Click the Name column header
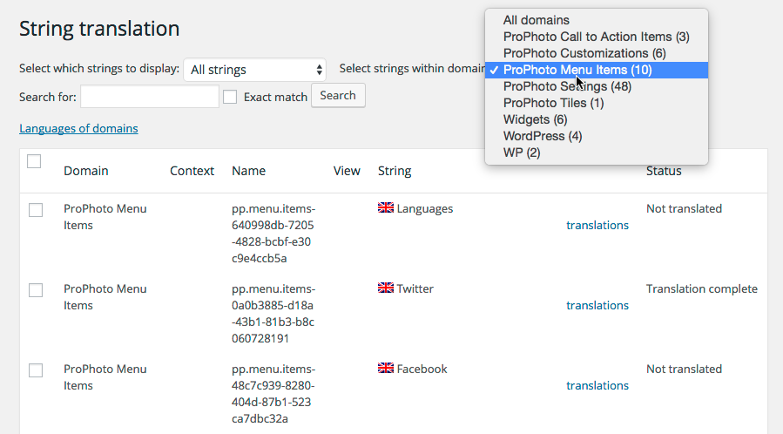The height and width of the screenshot is (434, 783). click(x=249, y=171)
